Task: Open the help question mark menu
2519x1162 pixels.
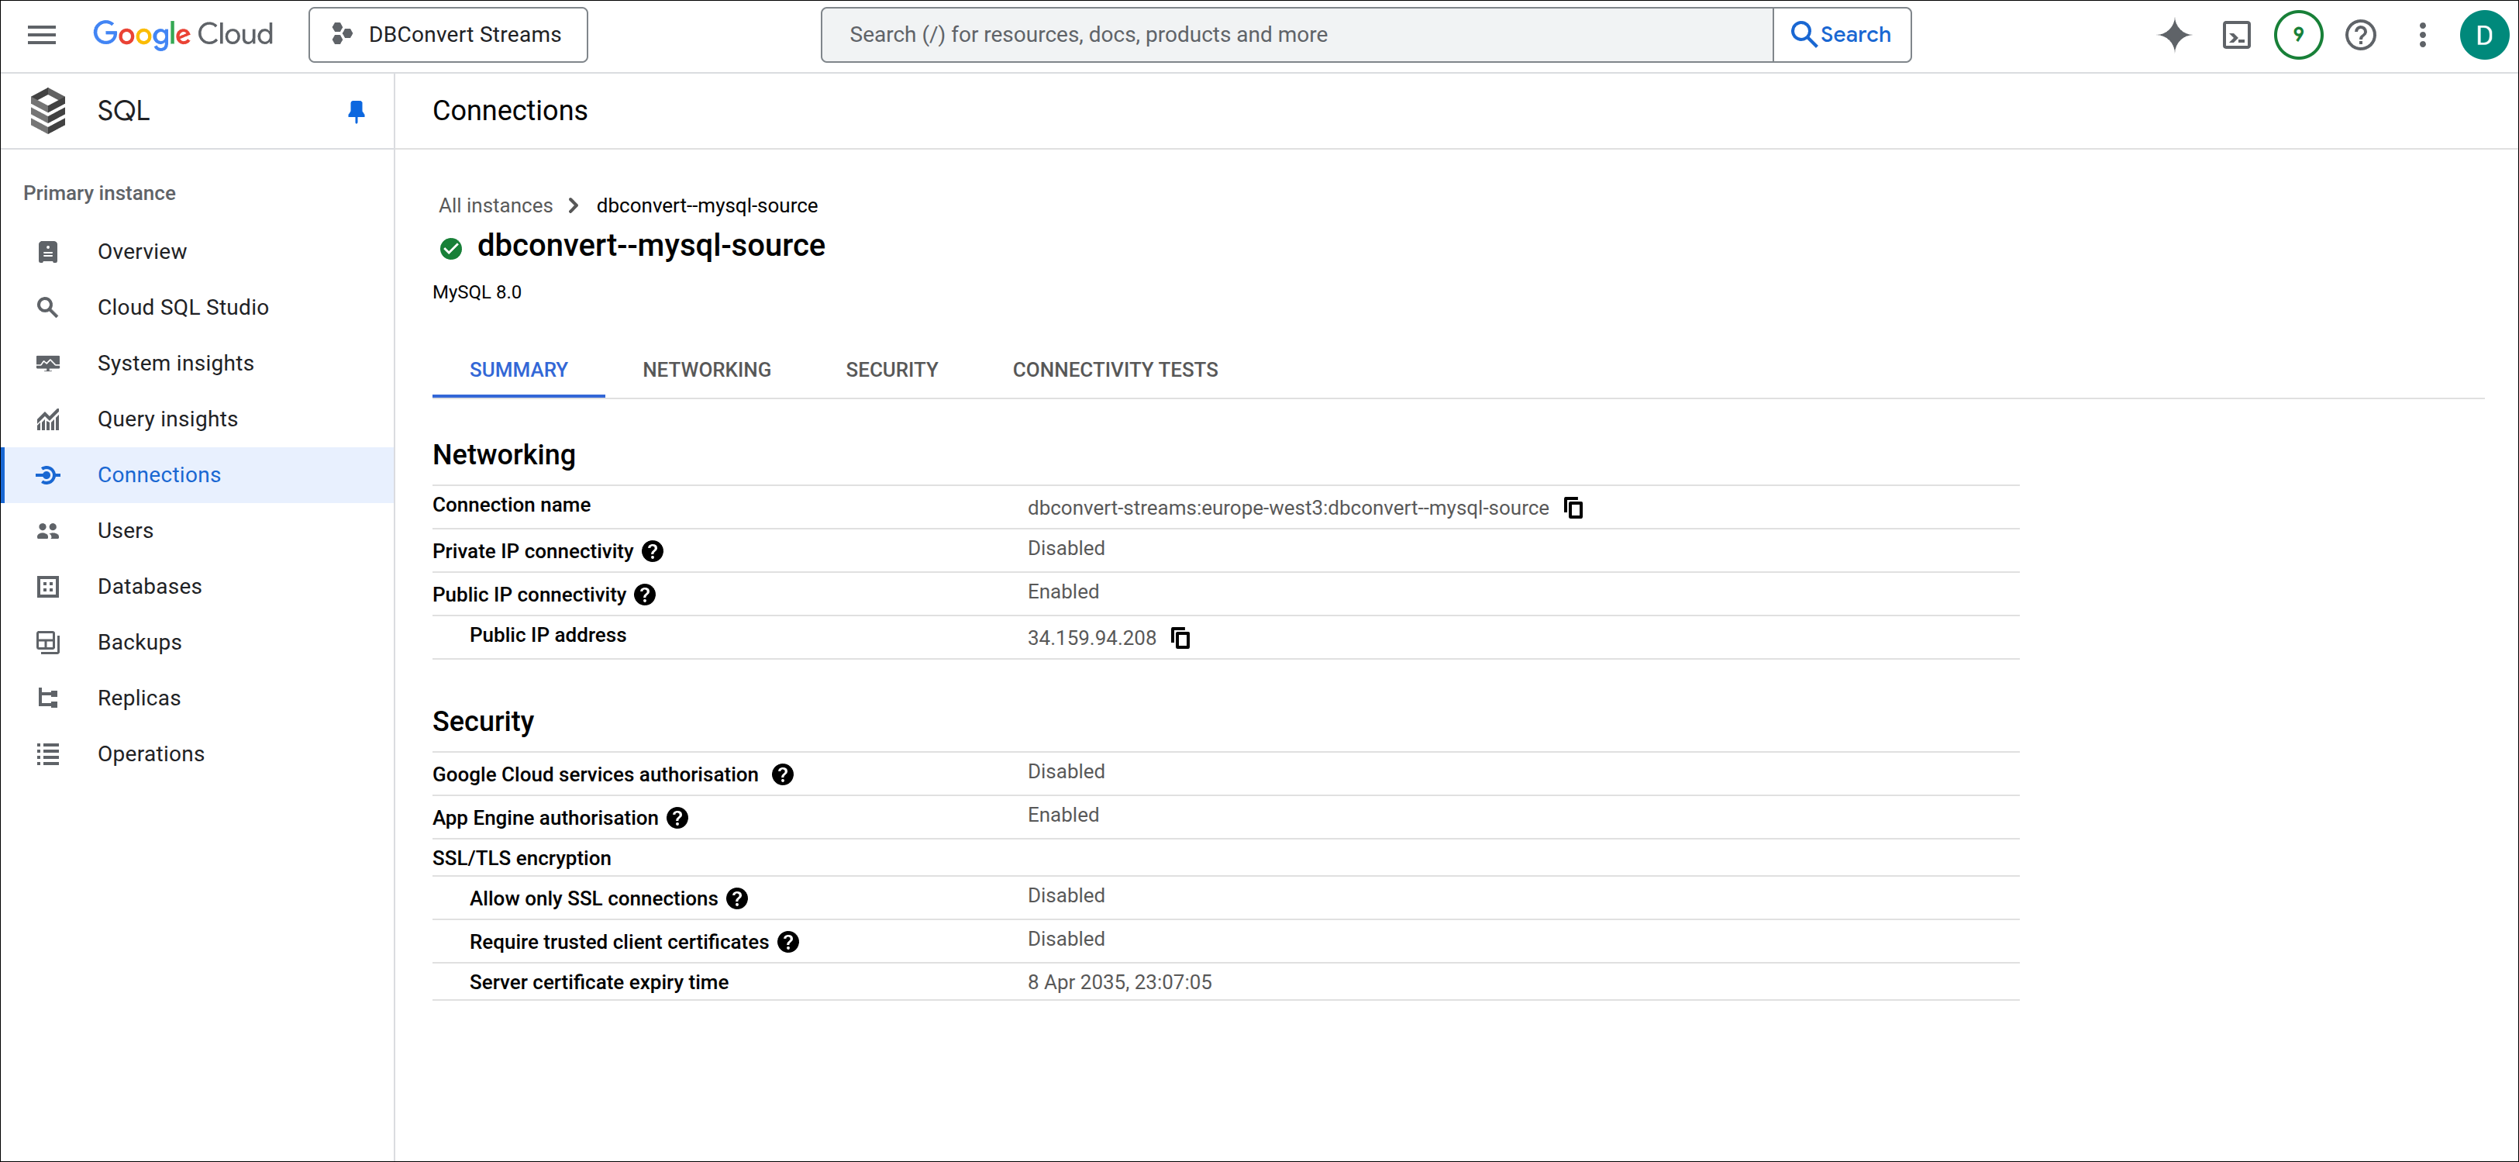Action: [x=2361, y=35]
